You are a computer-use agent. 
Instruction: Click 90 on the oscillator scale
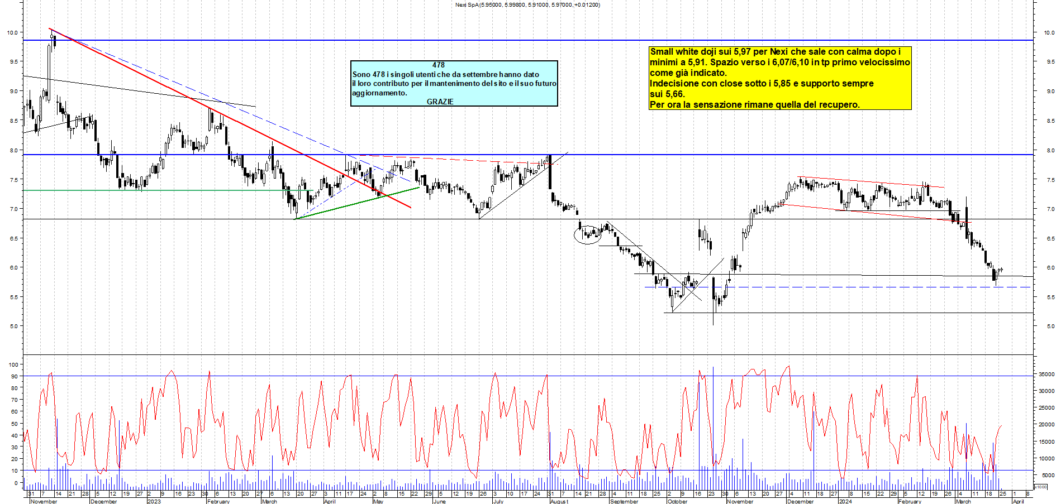(14, 376)
